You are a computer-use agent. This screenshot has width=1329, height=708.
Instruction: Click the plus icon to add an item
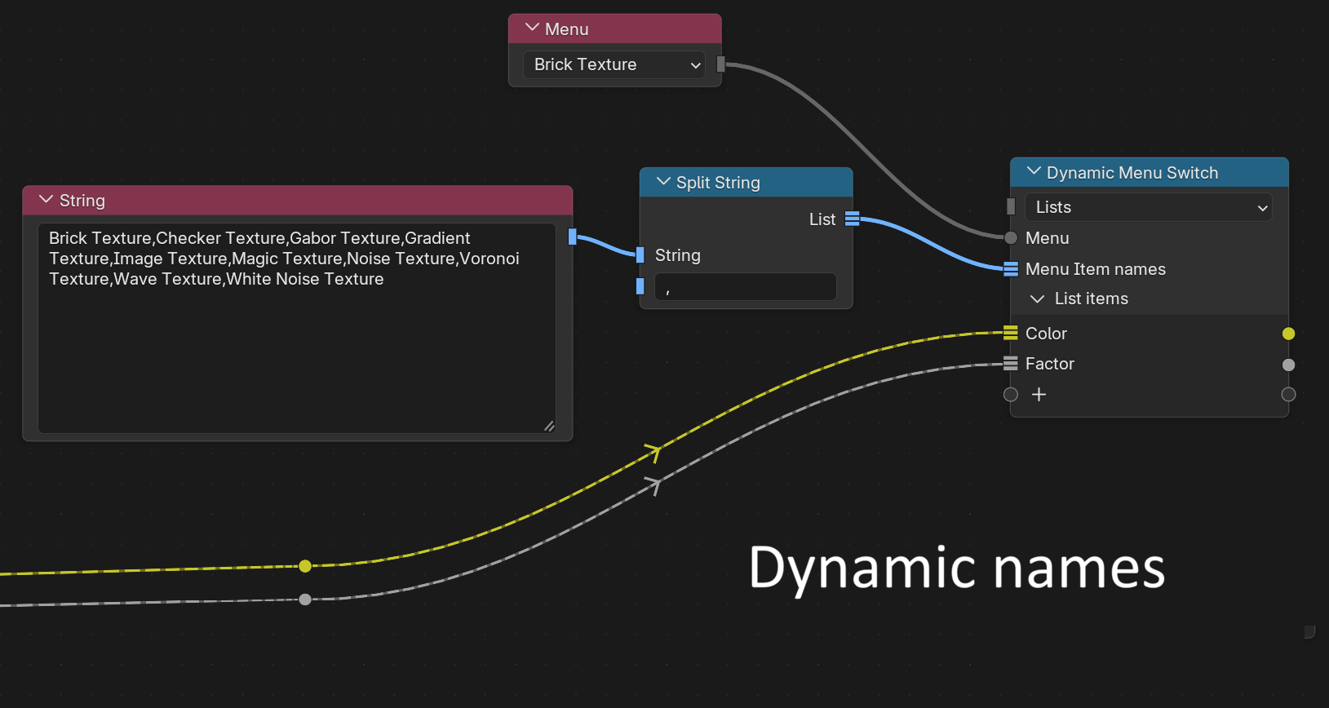[x=1039, y=395]
